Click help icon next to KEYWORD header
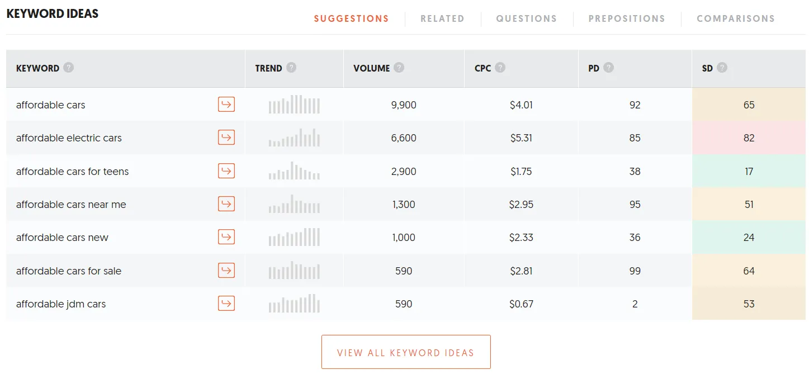Screen dimensions: 809x374 pyautogui.click(x=68, y=68)
